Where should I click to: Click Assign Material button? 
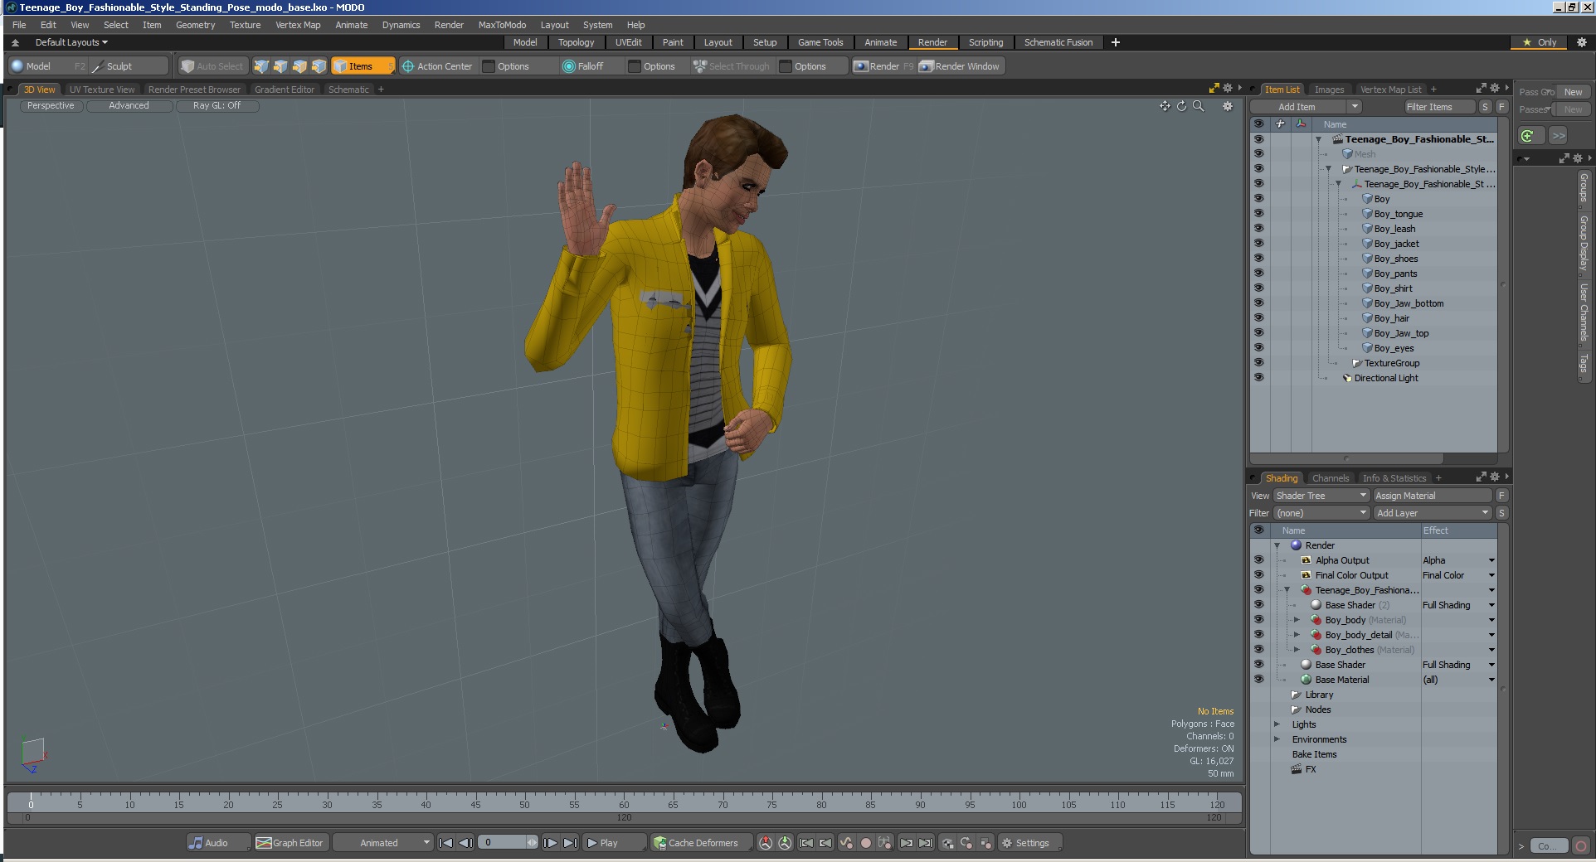click(1433, 496)
